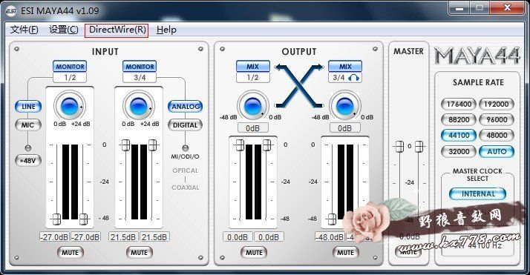Click the 0dB field under output 3/4 knob
The height and width of the screenshot is (275, 530).
(x=344, y=128)
